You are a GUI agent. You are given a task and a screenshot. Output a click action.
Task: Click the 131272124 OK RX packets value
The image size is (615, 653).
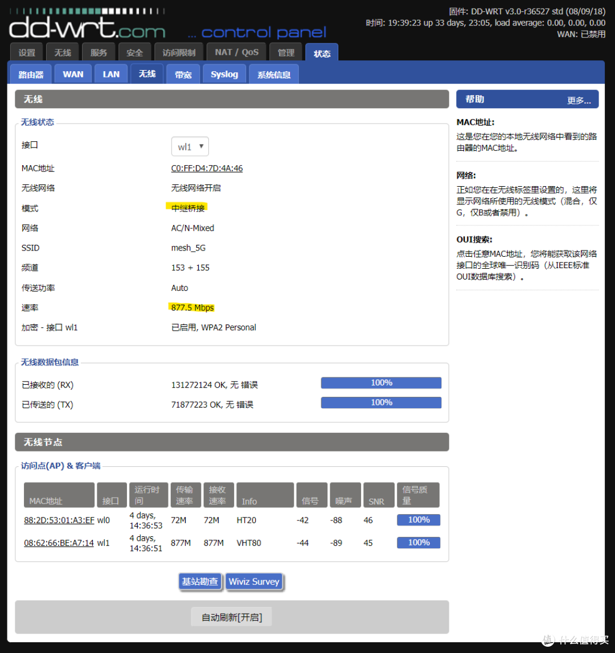coord(215,385)
